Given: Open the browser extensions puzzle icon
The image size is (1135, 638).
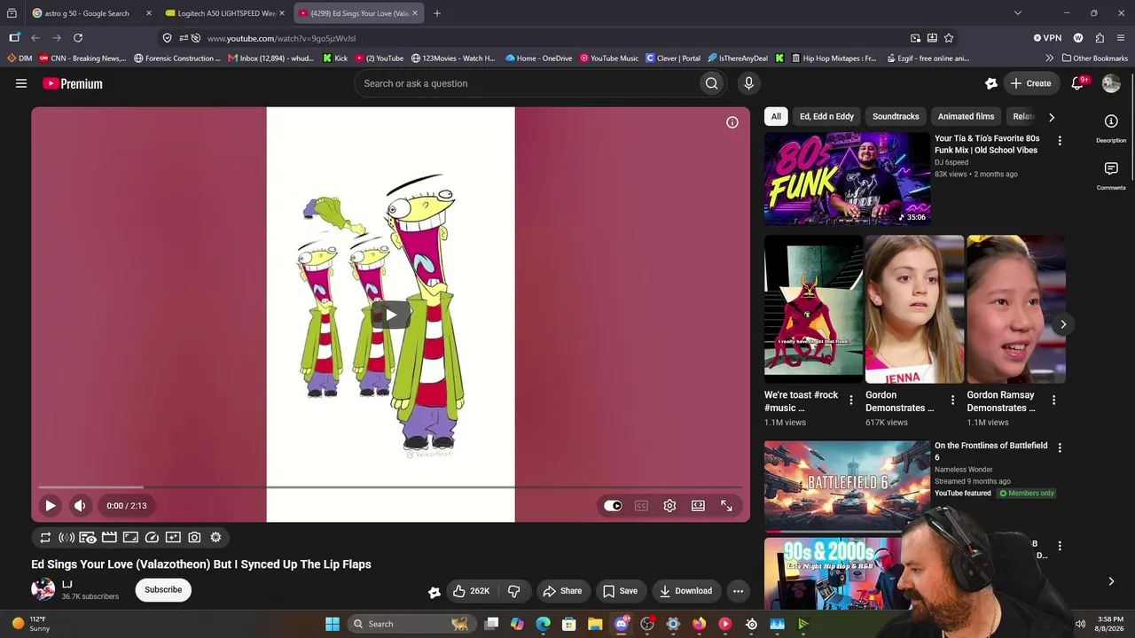Looking at the screenshot, I should (1100, 38).
